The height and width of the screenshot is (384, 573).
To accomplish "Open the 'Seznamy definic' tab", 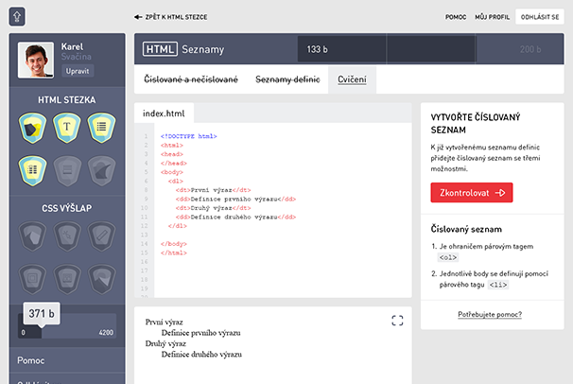I will pyautogui.click(x=287, y=79).
